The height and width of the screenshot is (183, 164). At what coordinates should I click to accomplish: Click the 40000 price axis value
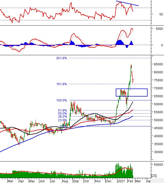tap(158, 136)
